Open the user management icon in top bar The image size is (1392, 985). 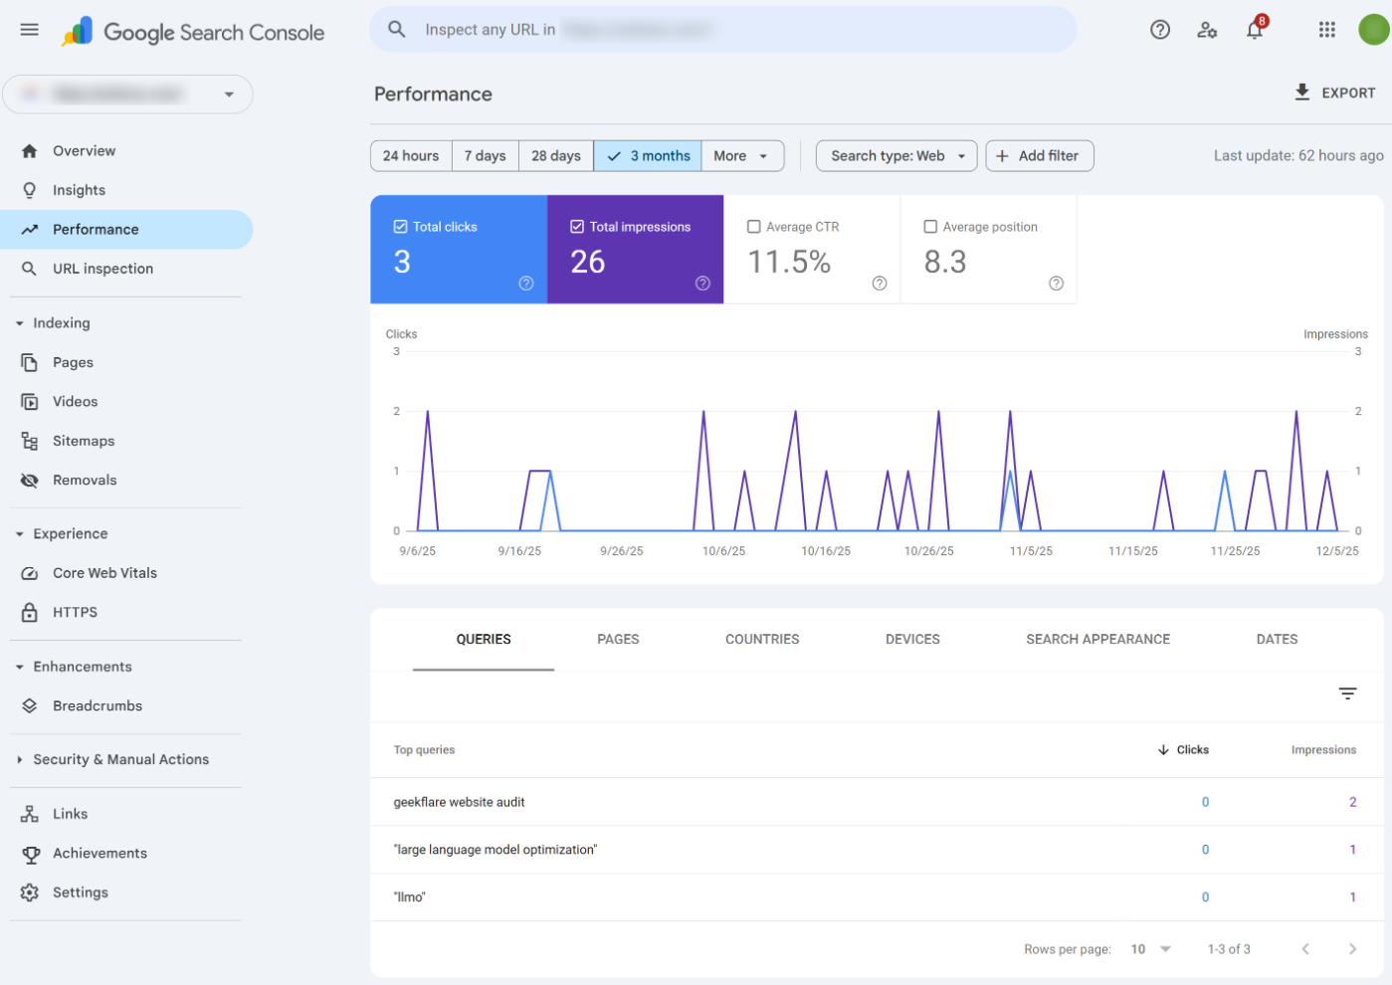coord(1207,31)
